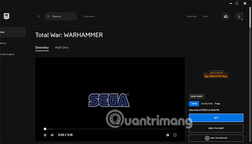Switch to the Overview tab
The height and width of the screenshot is (144, 252).
(x=42, y=48)
